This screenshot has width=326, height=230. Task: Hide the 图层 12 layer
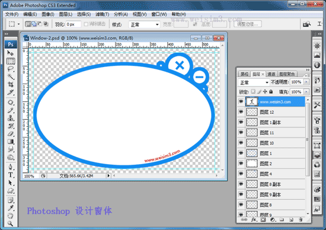pyautogui.click(x=241, y=112)
